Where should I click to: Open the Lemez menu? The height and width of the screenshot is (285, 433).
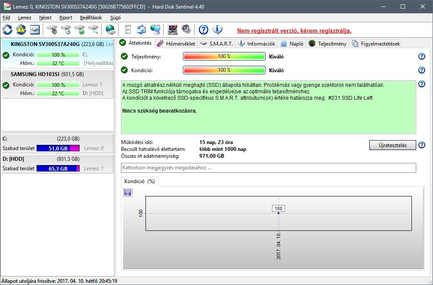pyautogui.click(x=25, y=18)
